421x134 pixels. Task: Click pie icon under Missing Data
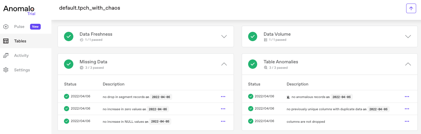[x=81, y=68]
